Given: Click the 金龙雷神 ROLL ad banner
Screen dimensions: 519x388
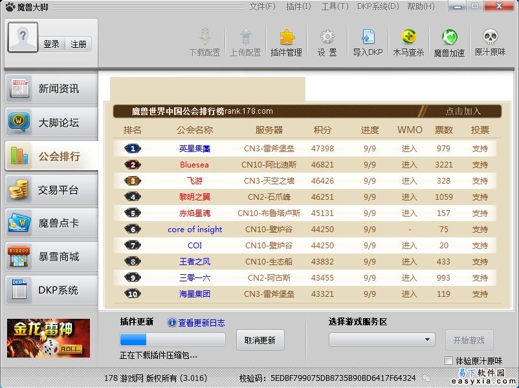Looking at the screenshot, I should tap(49, 338).
